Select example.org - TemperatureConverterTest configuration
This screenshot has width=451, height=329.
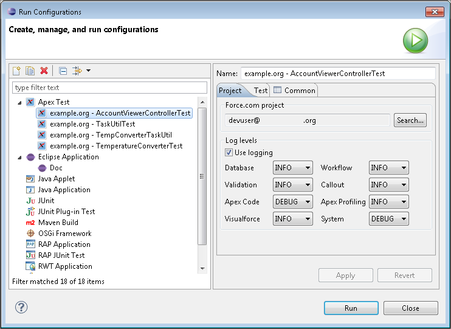(x=116, y=146)
